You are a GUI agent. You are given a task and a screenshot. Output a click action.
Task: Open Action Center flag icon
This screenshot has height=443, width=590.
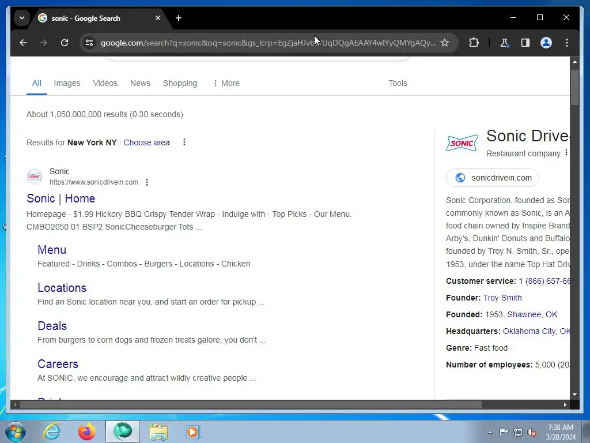pos(504,432)
